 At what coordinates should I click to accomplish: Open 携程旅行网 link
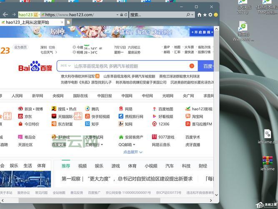[x=131, y=117]
